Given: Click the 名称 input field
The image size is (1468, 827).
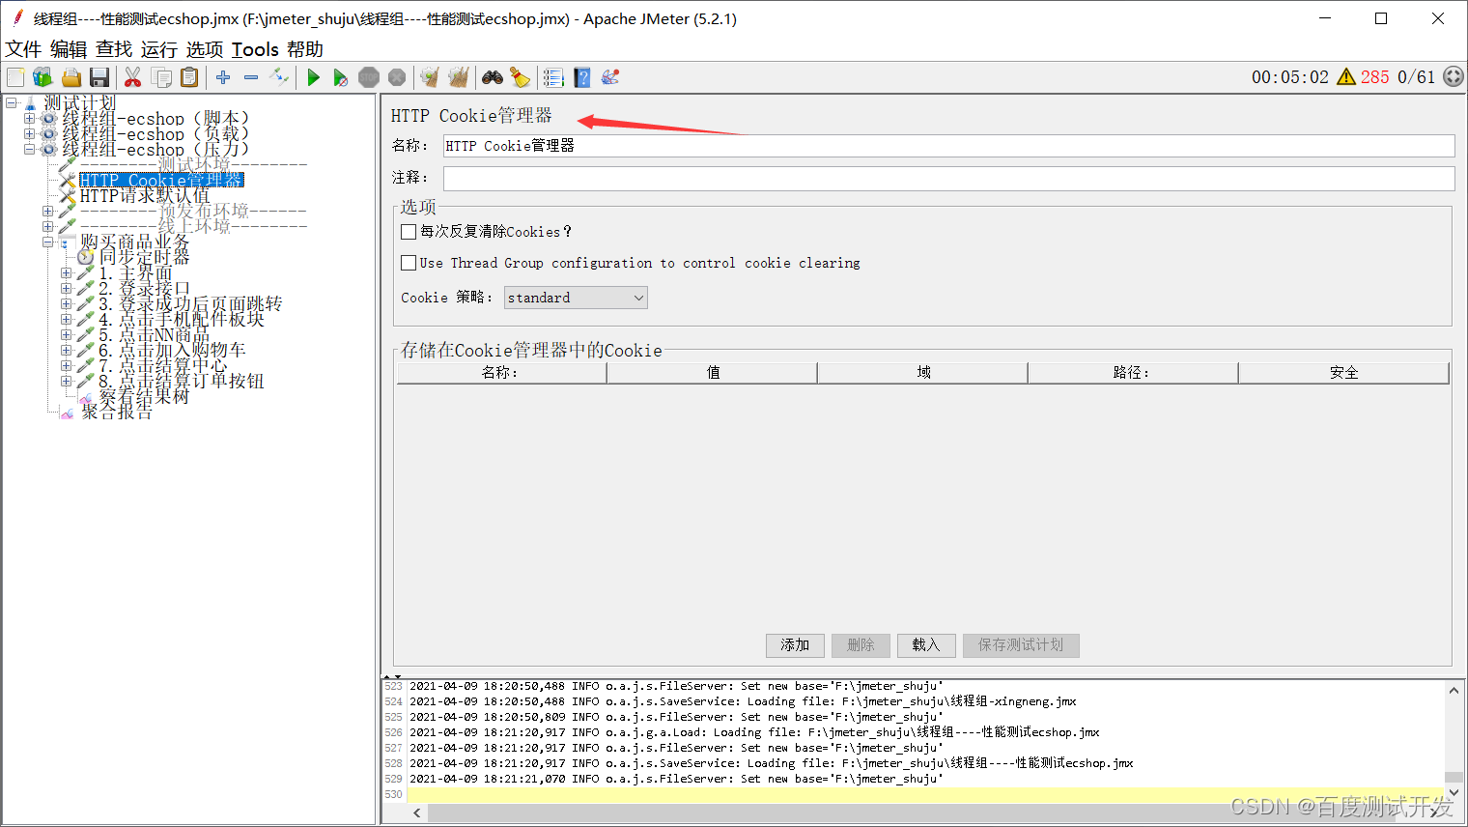Looking at the screenshot, I should tap(948, 146).
